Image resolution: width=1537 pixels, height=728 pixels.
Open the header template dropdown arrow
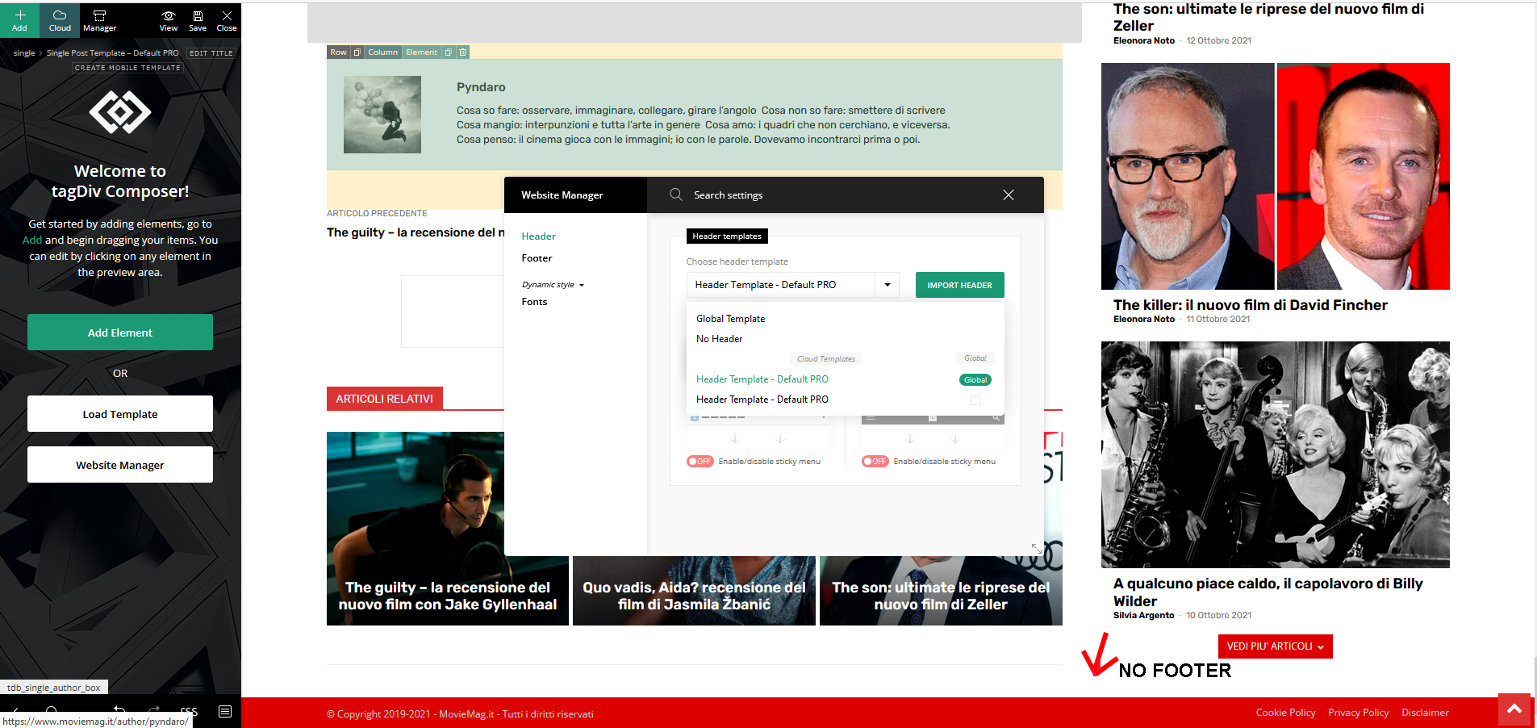pyautogui.click(x=888, y=285)
